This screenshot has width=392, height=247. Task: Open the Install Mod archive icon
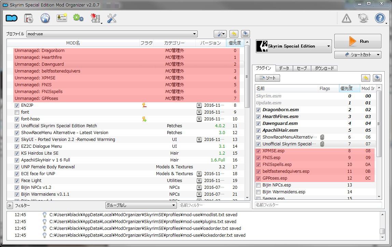28,18
